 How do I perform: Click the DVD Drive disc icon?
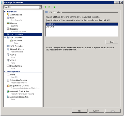coord(11,41)
